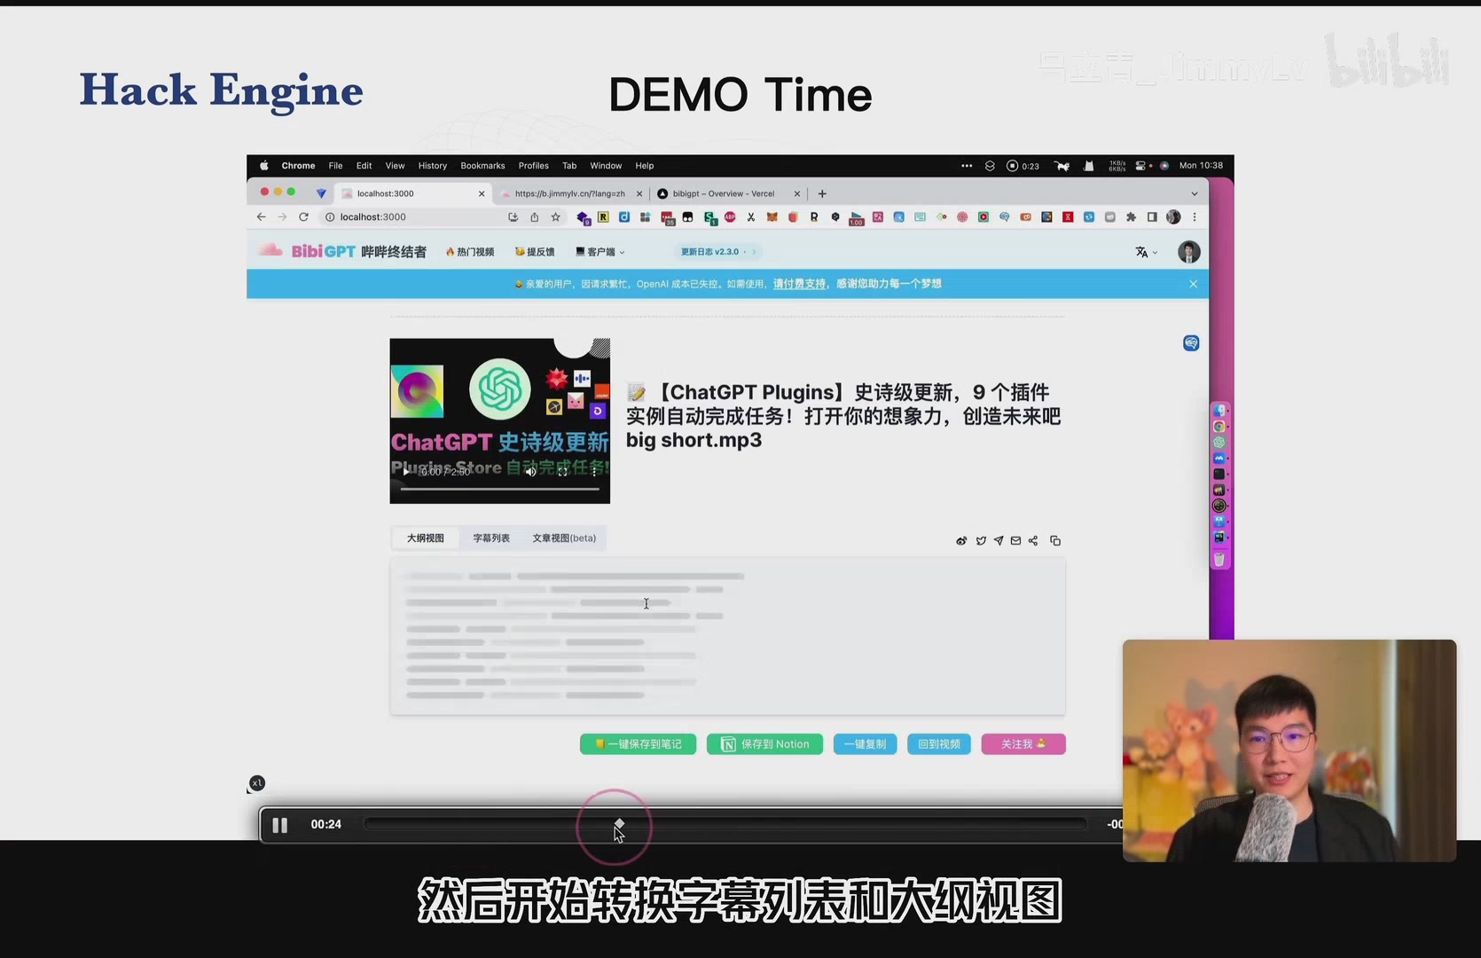Open the Bookmarks menu in menu bar
This screenshot has height=958, width=1481.
coord(482,166)
